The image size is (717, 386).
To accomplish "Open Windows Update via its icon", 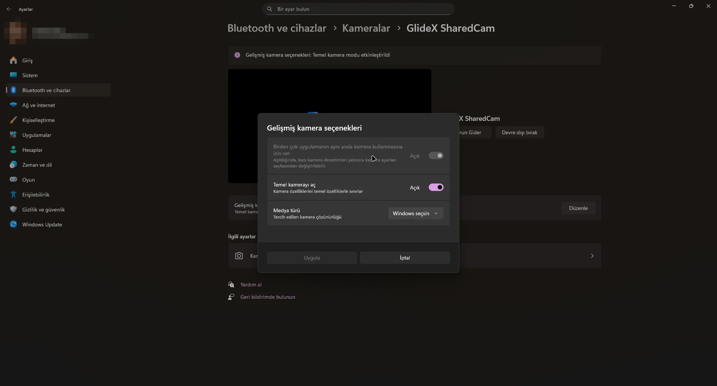I will click(x=13, y=224).
